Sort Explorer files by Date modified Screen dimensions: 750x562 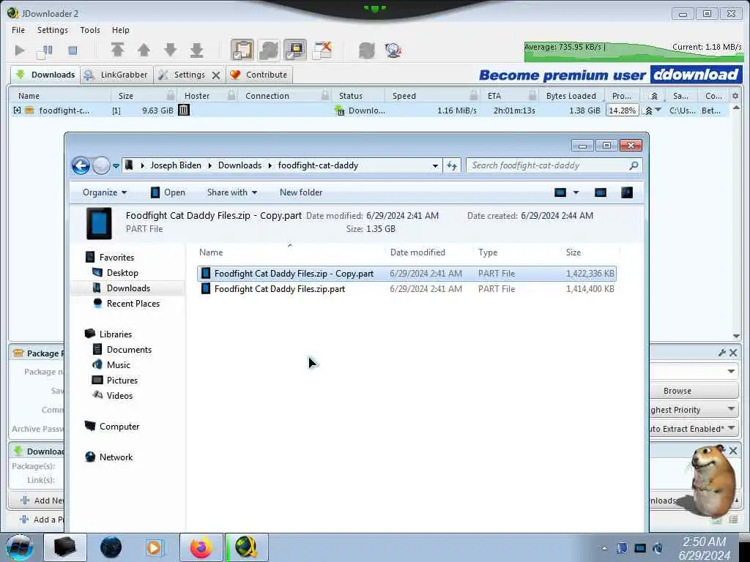click(x=417, y=252)
